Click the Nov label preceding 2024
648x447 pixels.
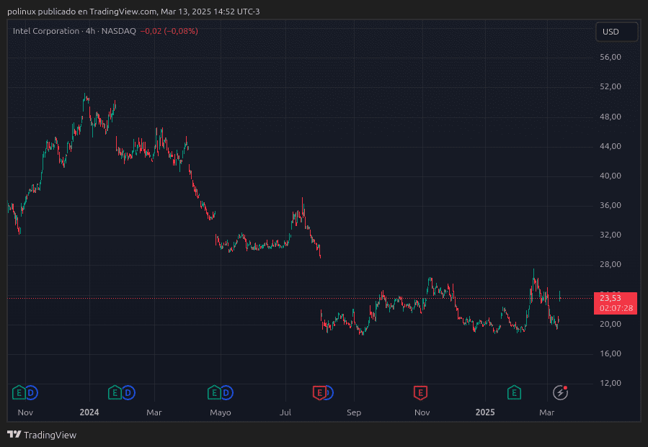[x=25, y=412]
